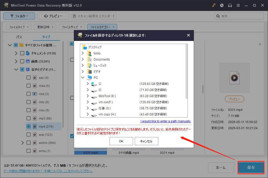The image size is (268, 178).
Task: Switch to the type tab
Action: 46,37
